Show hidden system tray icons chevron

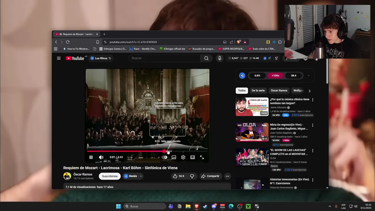point(330,206)
